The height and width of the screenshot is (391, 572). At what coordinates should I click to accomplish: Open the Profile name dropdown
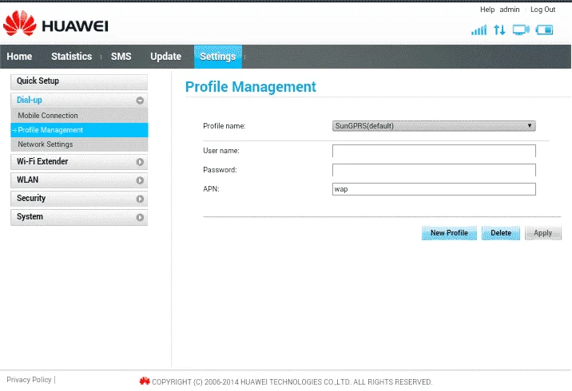point(434,126)
